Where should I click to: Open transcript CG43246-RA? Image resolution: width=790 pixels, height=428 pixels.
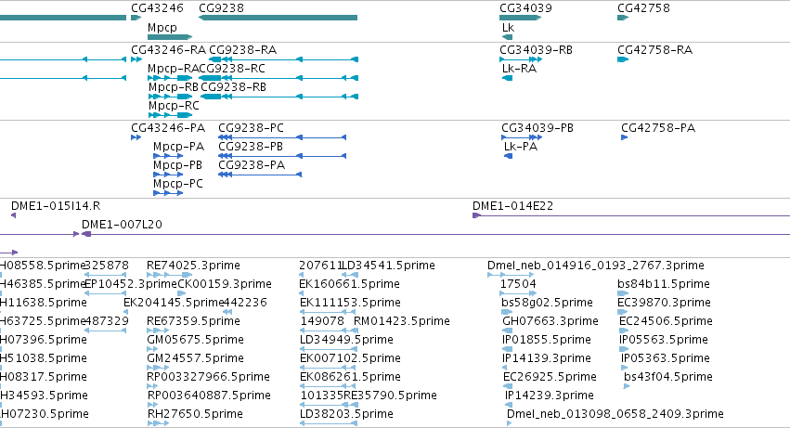(168, 50)
